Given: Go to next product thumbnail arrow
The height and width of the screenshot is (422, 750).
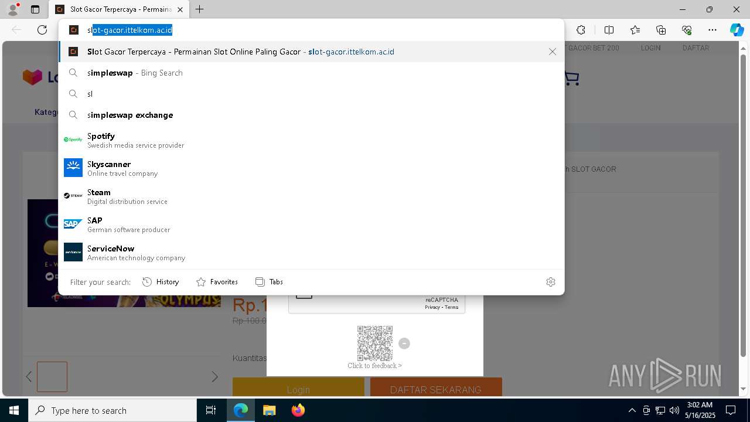Looking at the screenshot, I should (x=214, y=377).
